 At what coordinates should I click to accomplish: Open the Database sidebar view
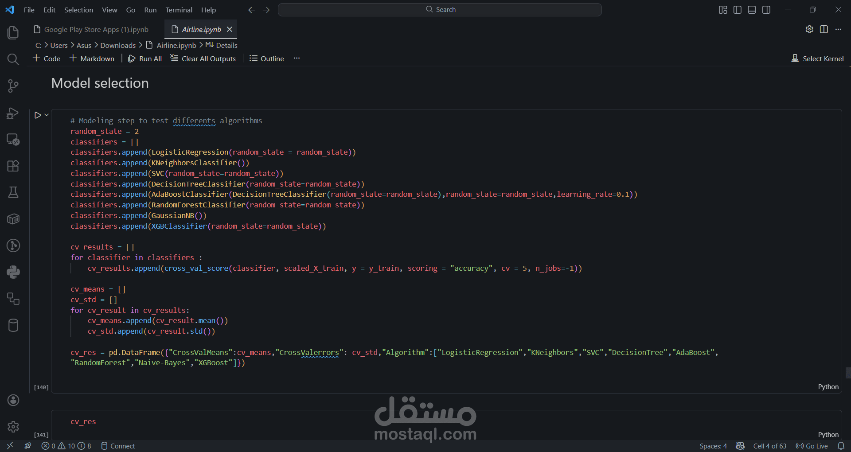click(x=13, y=326)
